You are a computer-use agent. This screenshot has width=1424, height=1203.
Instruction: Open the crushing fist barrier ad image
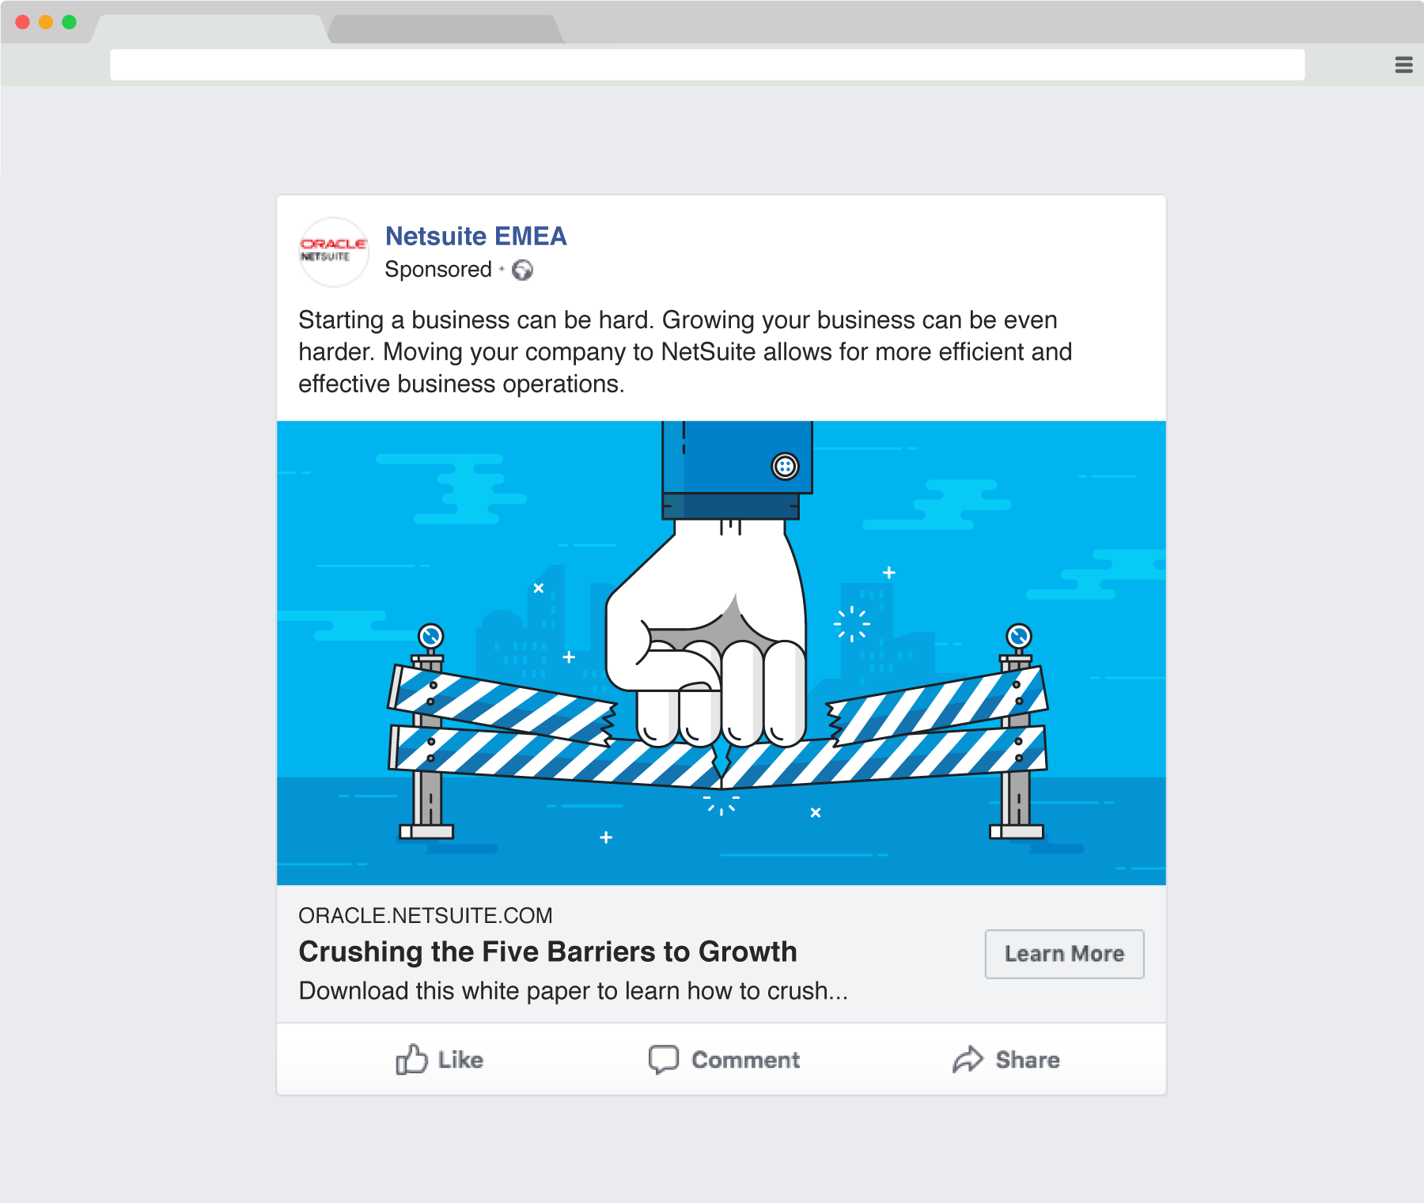(x=721, y=653)
